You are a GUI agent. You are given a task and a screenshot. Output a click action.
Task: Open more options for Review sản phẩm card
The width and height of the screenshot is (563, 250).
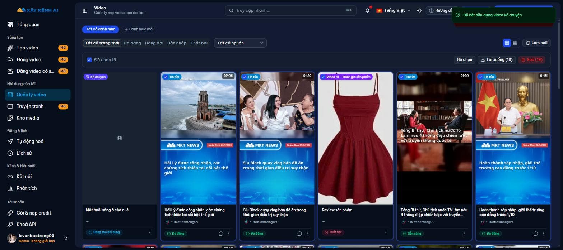386,232
